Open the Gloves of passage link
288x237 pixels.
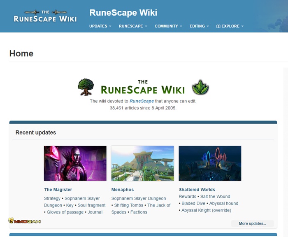[x=65, y=212]
